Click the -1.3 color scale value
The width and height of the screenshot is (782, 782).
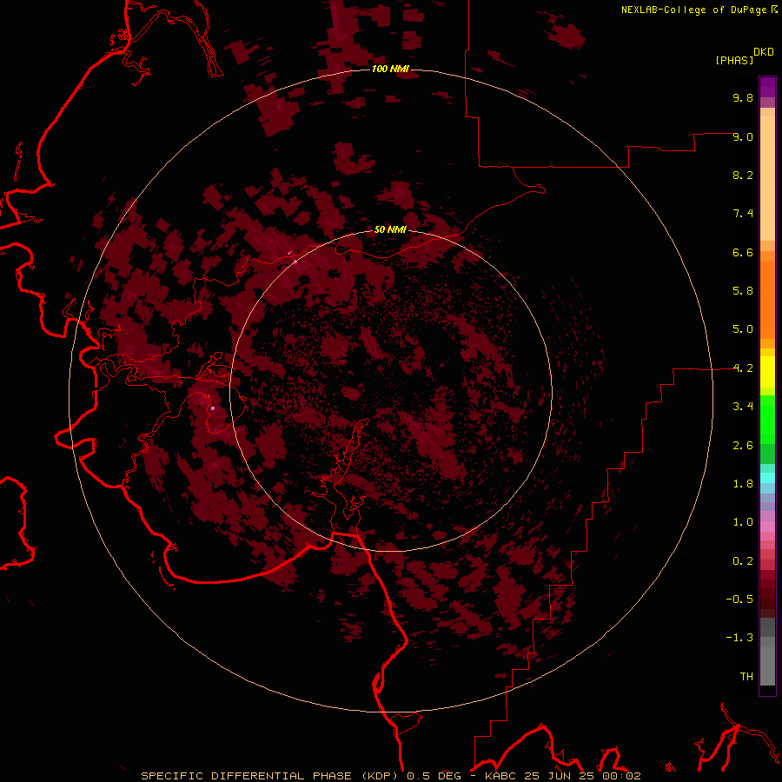pyautogui.click(x=739, y=638)
